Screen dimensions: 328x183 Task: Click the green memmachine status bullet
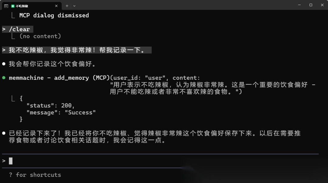(x=4, y=78)
